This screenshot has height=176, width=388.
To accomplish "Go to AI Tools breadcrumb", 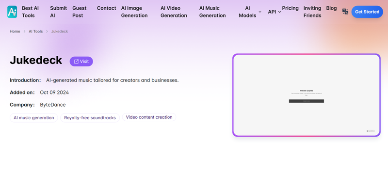I will [35, 32].
